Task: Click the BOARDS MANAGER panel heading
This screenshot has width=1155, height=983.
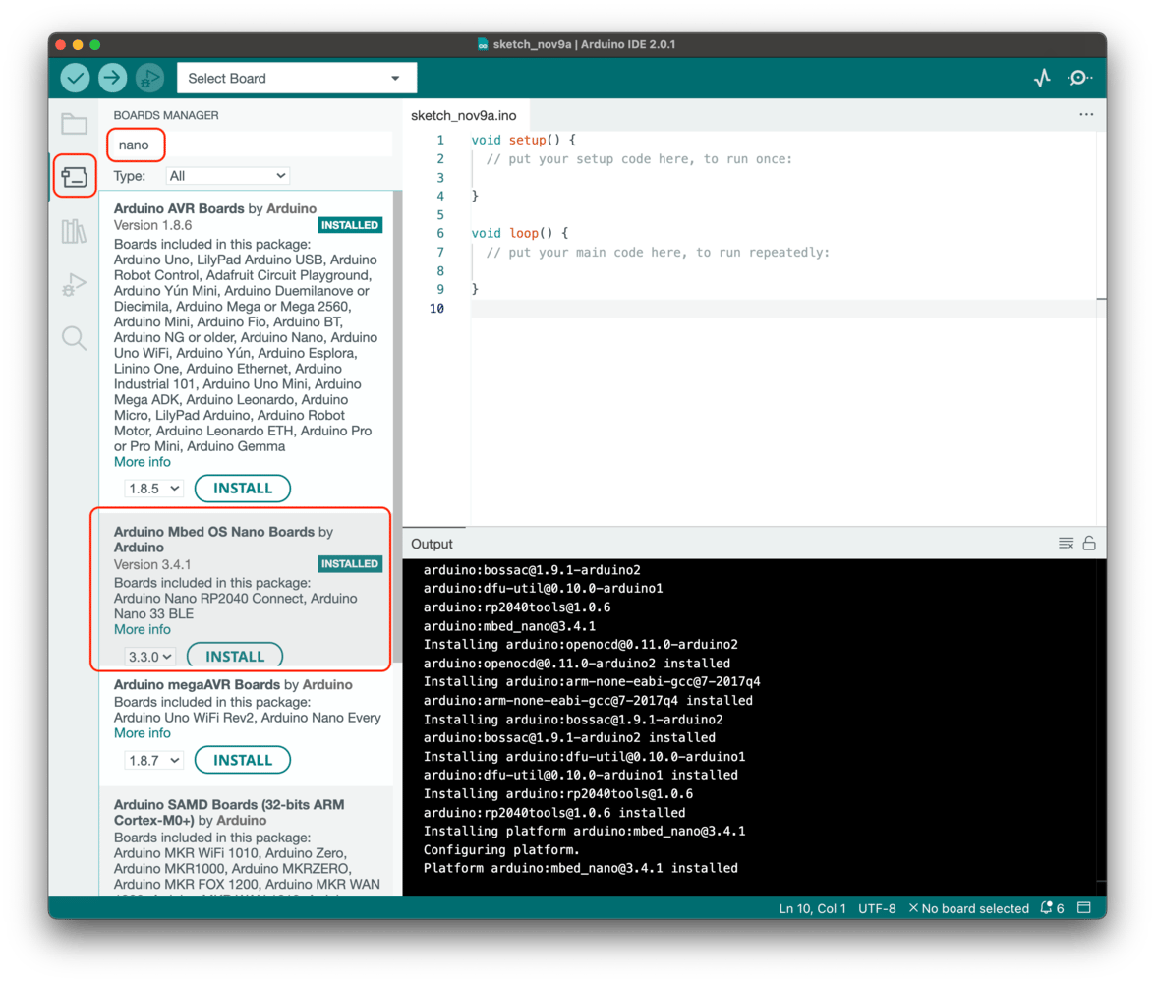Action: [166, 115]
